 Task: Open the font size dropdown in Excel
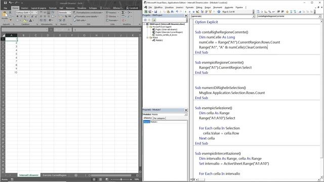click(x=36, y=13)
